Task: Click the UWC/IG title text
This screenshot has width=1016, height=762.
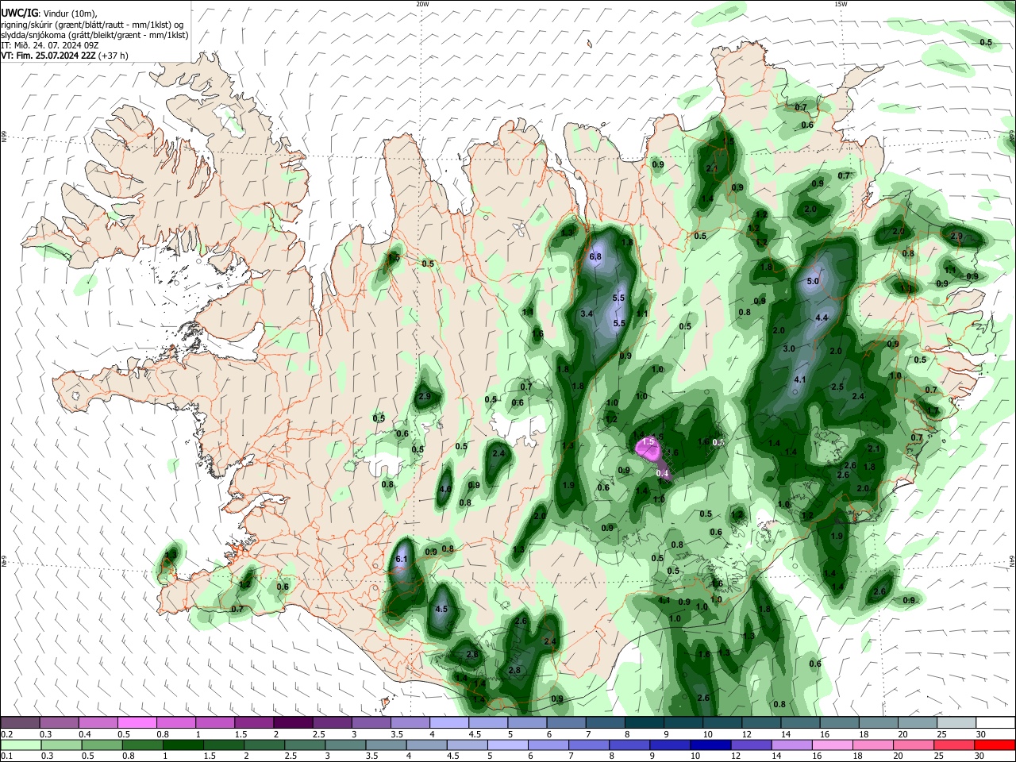Action: coord(19,13)
